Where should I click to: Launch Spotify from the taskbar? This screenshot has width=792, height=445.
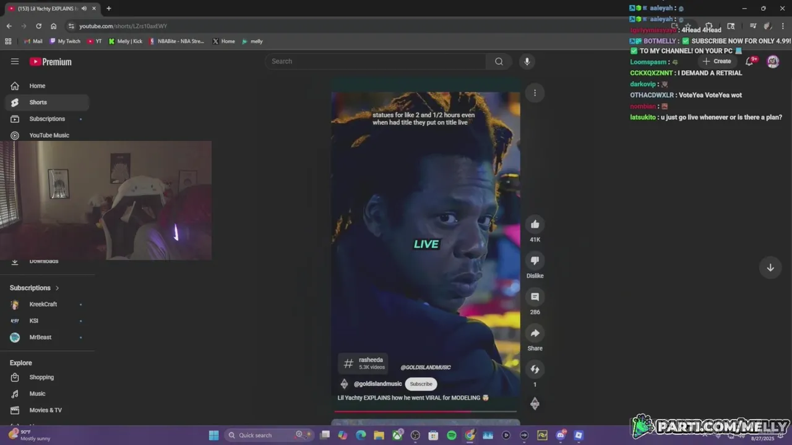point(452,435)
